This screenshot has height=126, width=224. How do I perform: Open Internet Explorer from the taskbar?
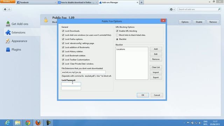coord(7,123)
